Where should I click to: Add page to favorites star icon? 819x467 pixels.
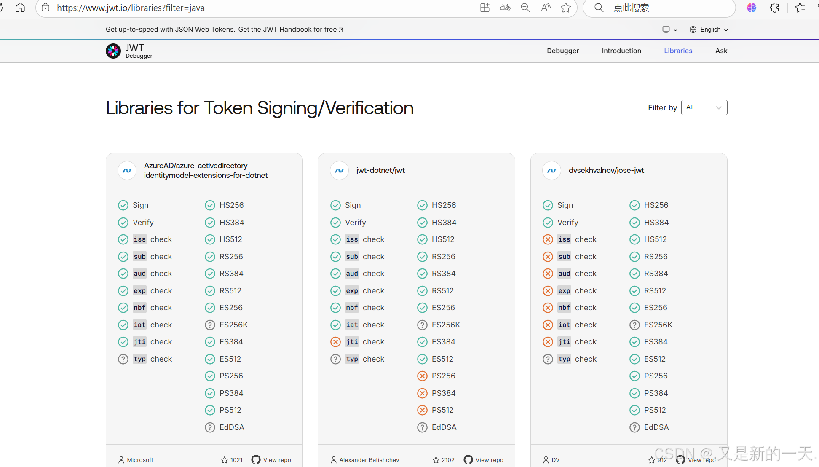click(x=566, y=8)
